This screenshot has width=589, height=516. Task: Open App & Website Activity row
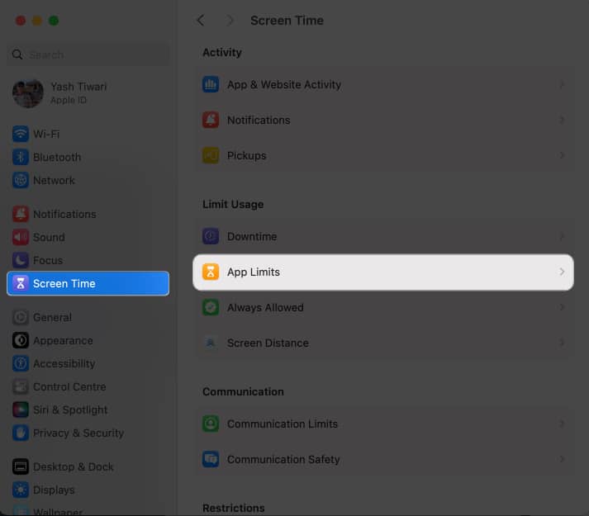(x=383, y=84)
